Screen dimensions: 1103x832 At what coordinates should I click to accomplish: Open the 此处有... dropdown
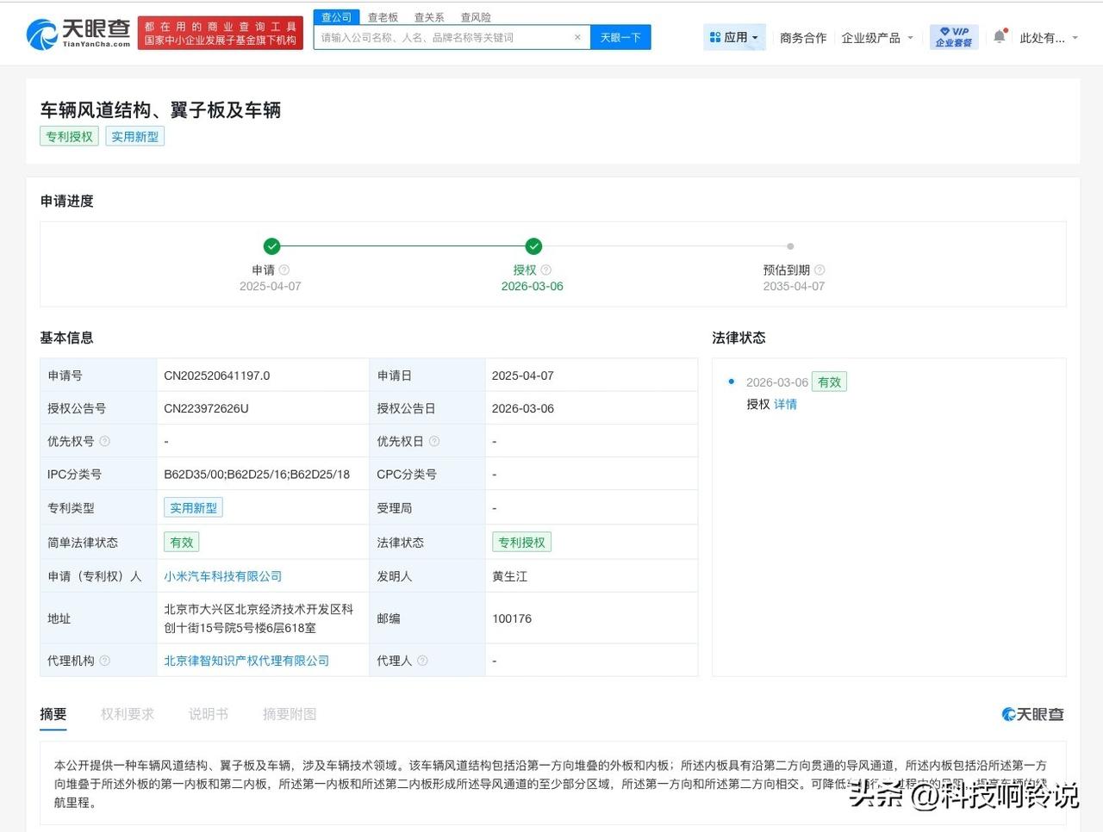point(1050,37)
